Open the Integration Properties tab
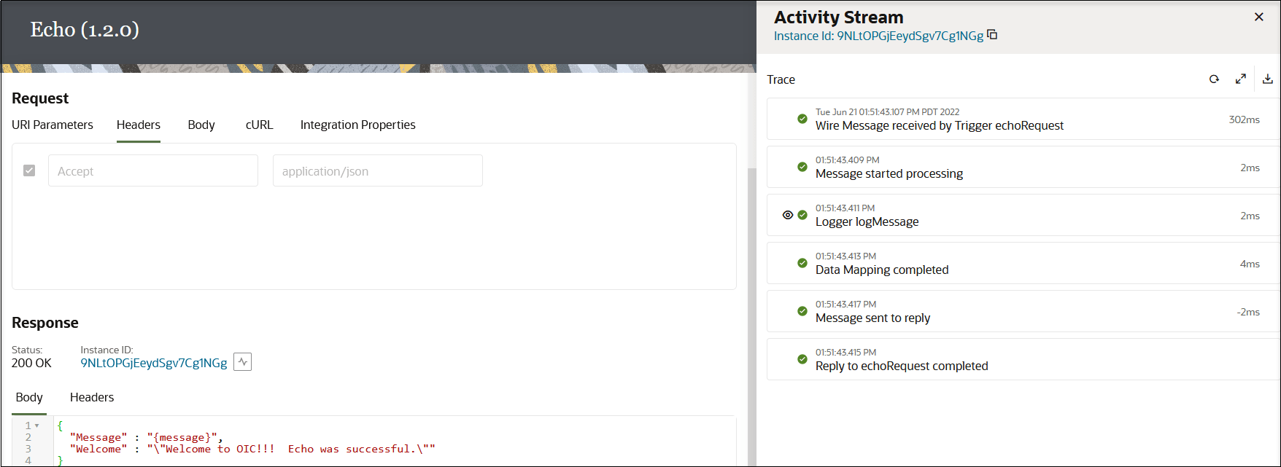The image size is (1281, 467). tap(357, 125)
